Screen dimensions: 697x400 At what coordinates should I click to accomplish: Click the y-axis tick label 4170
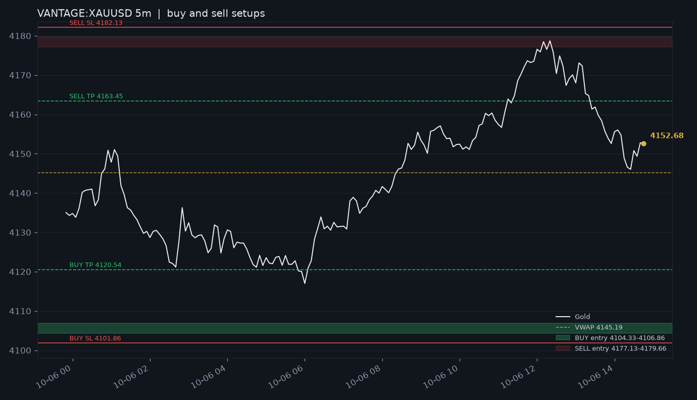pyautogui.click(x=20, y=76)
